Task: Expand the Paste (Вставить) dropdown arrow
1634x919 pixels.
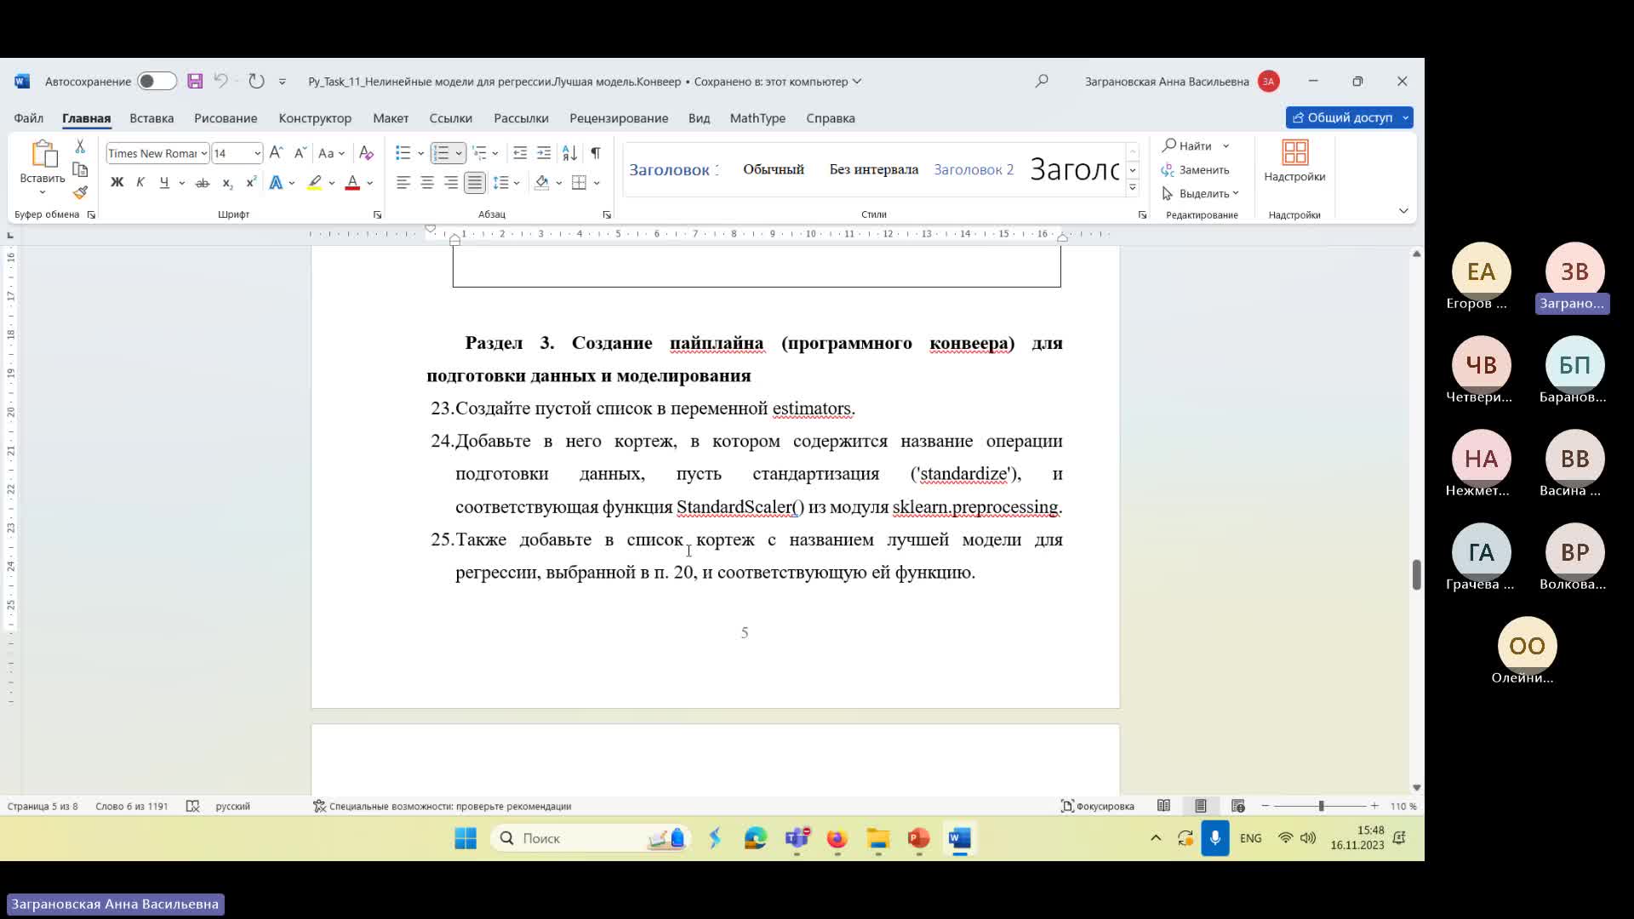Action: point(43,192)
